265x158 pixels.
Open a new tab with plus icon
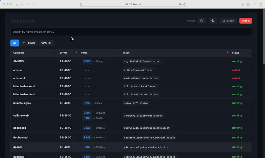point(254,4)
